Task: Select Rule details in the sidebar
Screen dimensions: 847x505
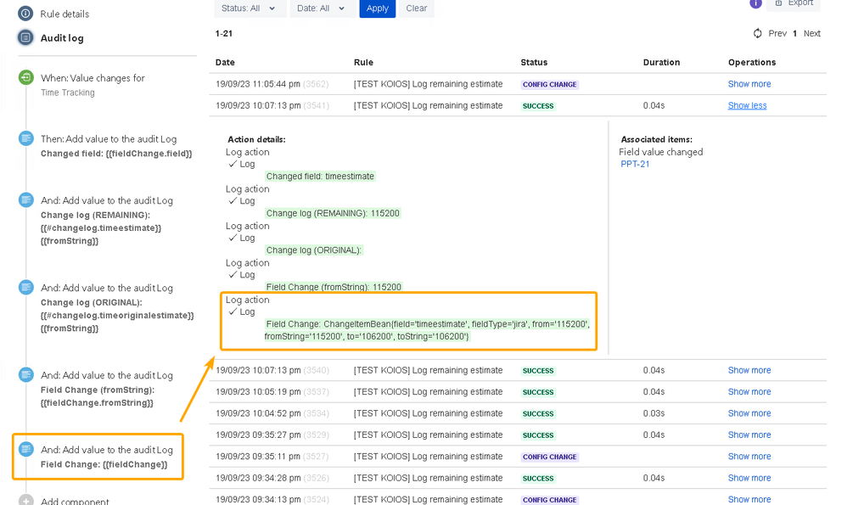Action: pos(65,14)
